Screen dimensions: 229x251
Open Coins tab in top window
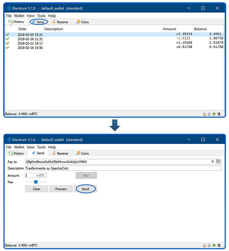click(82, 22)
